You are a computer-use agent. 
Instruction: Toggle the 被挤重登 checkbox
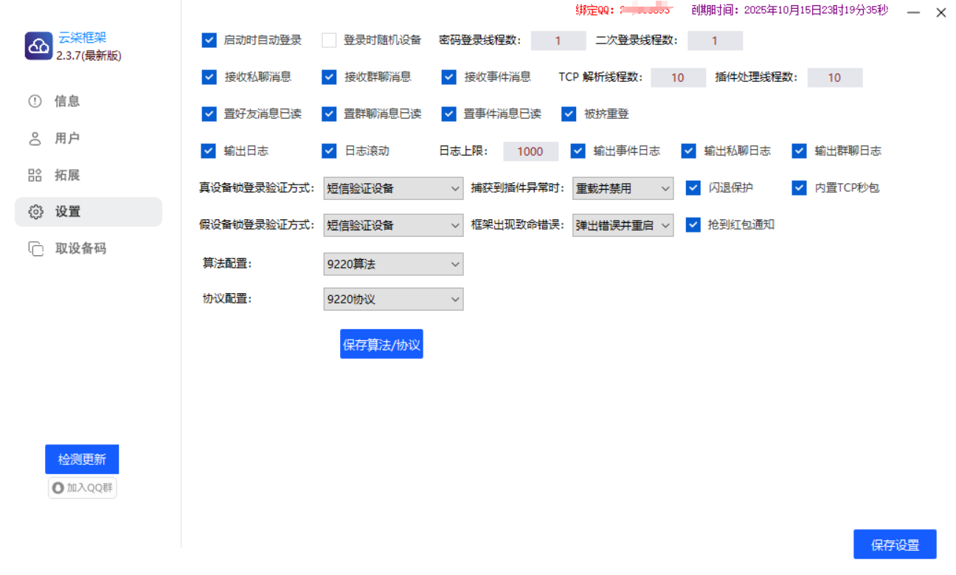[x=569, y=114]
